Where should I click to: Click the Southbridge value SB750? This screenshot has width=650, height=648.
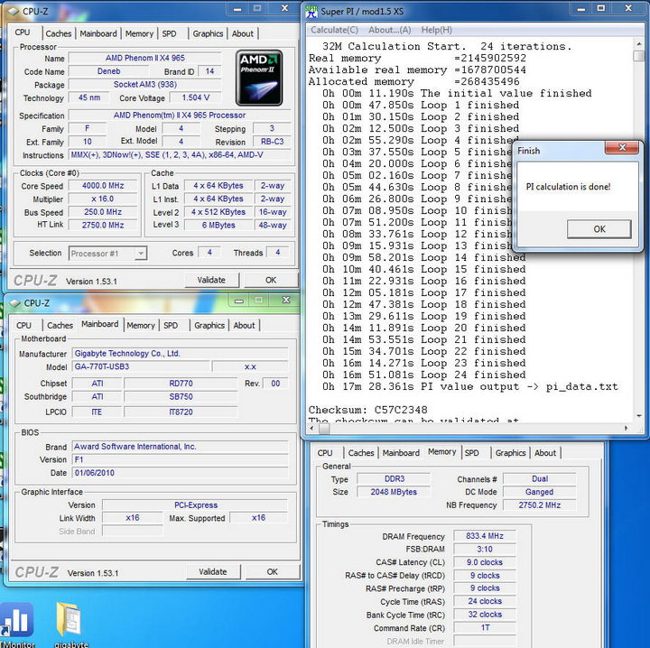coord(181,396)
